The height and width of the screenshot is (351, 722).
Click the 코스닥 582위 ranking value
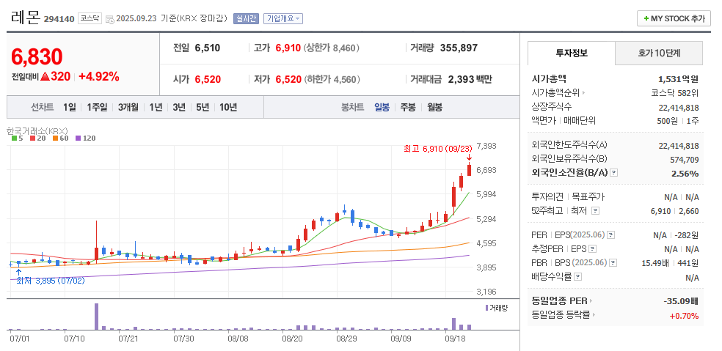674,93
